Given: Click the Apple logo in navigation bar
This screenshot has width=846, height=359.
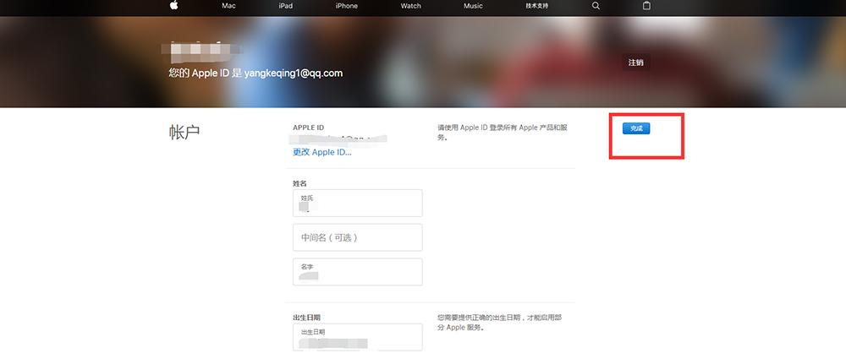Looking at the screenshot, I should (174, 6).
